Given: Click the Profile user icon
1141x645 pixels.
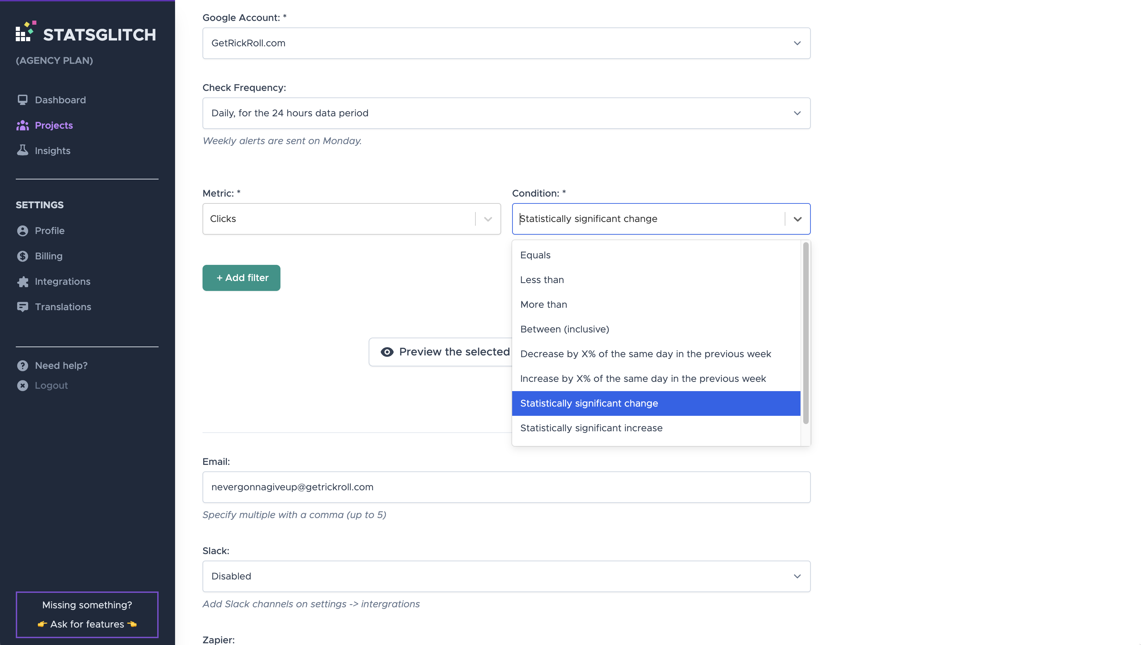Looking at the screenshot, I should click(23, 231).
